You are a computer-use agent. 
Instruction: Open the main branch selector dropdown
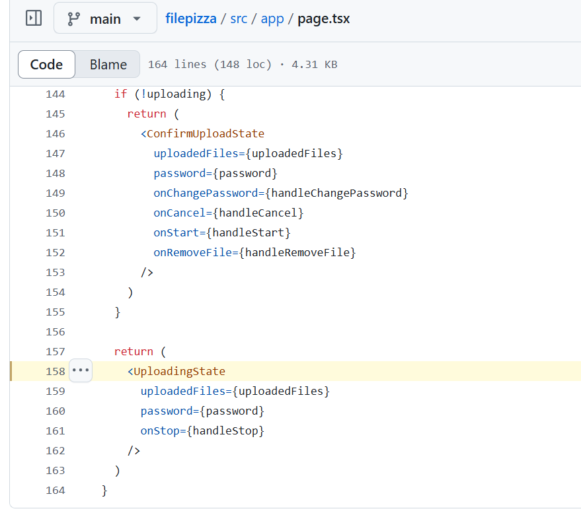(x=105, y=18)
